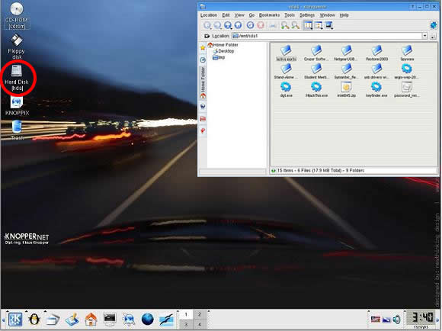Click the CD-ROM desktop icon
The image size is (442, 331).
point(16,15)
